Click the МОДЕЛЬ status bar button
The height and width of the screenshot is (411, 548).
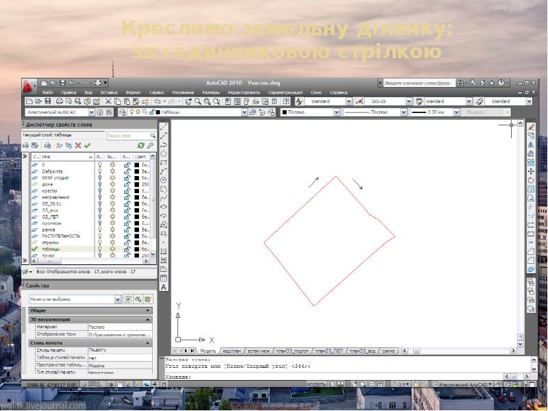point(316,384)
